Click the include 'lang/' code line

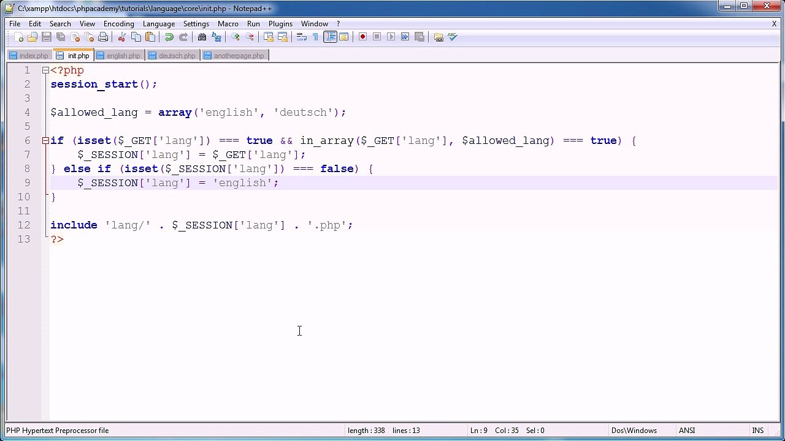(202, 225)
